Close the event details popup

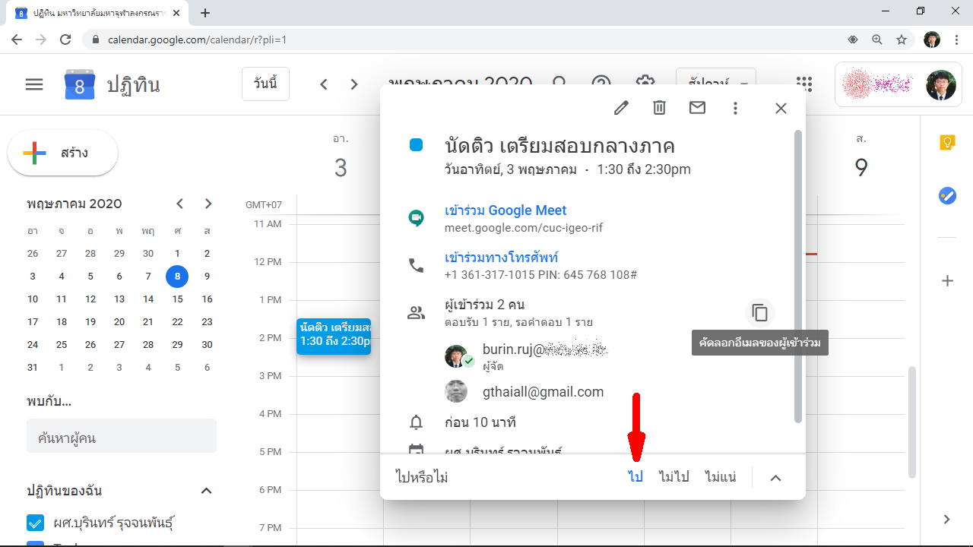click(781, 108)
